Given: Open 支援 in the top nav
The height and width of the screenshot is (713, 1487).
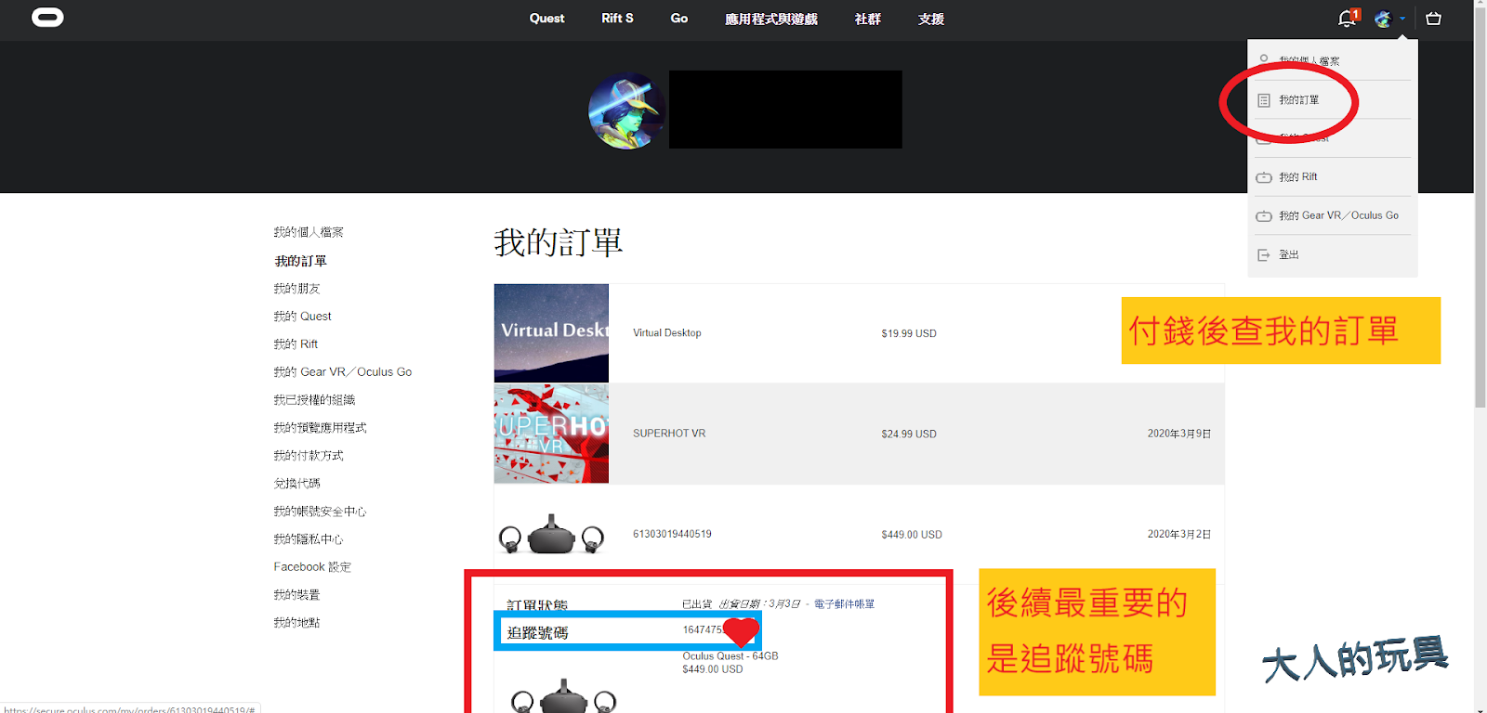Looking at the screenshot, I should coord(930,19).
